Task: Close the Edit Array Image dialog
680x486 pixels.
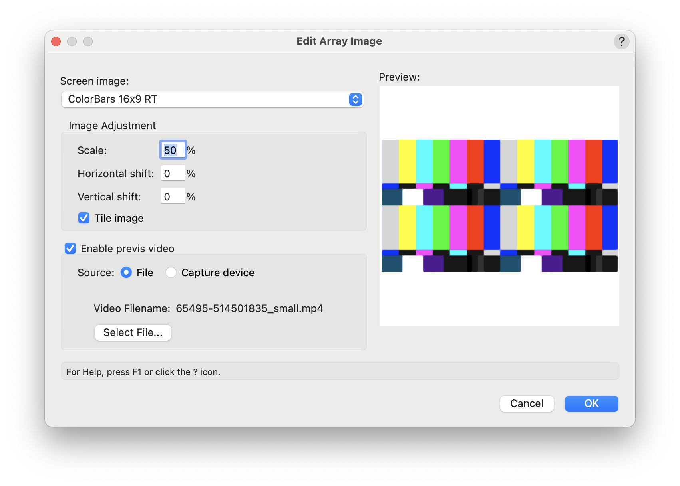Action: click(56, 41)
